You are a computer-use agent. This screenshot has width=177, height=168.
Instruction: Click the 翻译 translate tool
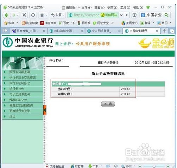coord(145,23)
